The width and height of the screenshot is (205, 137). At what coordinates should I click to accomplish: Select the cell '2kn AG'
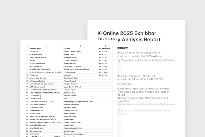46,60
